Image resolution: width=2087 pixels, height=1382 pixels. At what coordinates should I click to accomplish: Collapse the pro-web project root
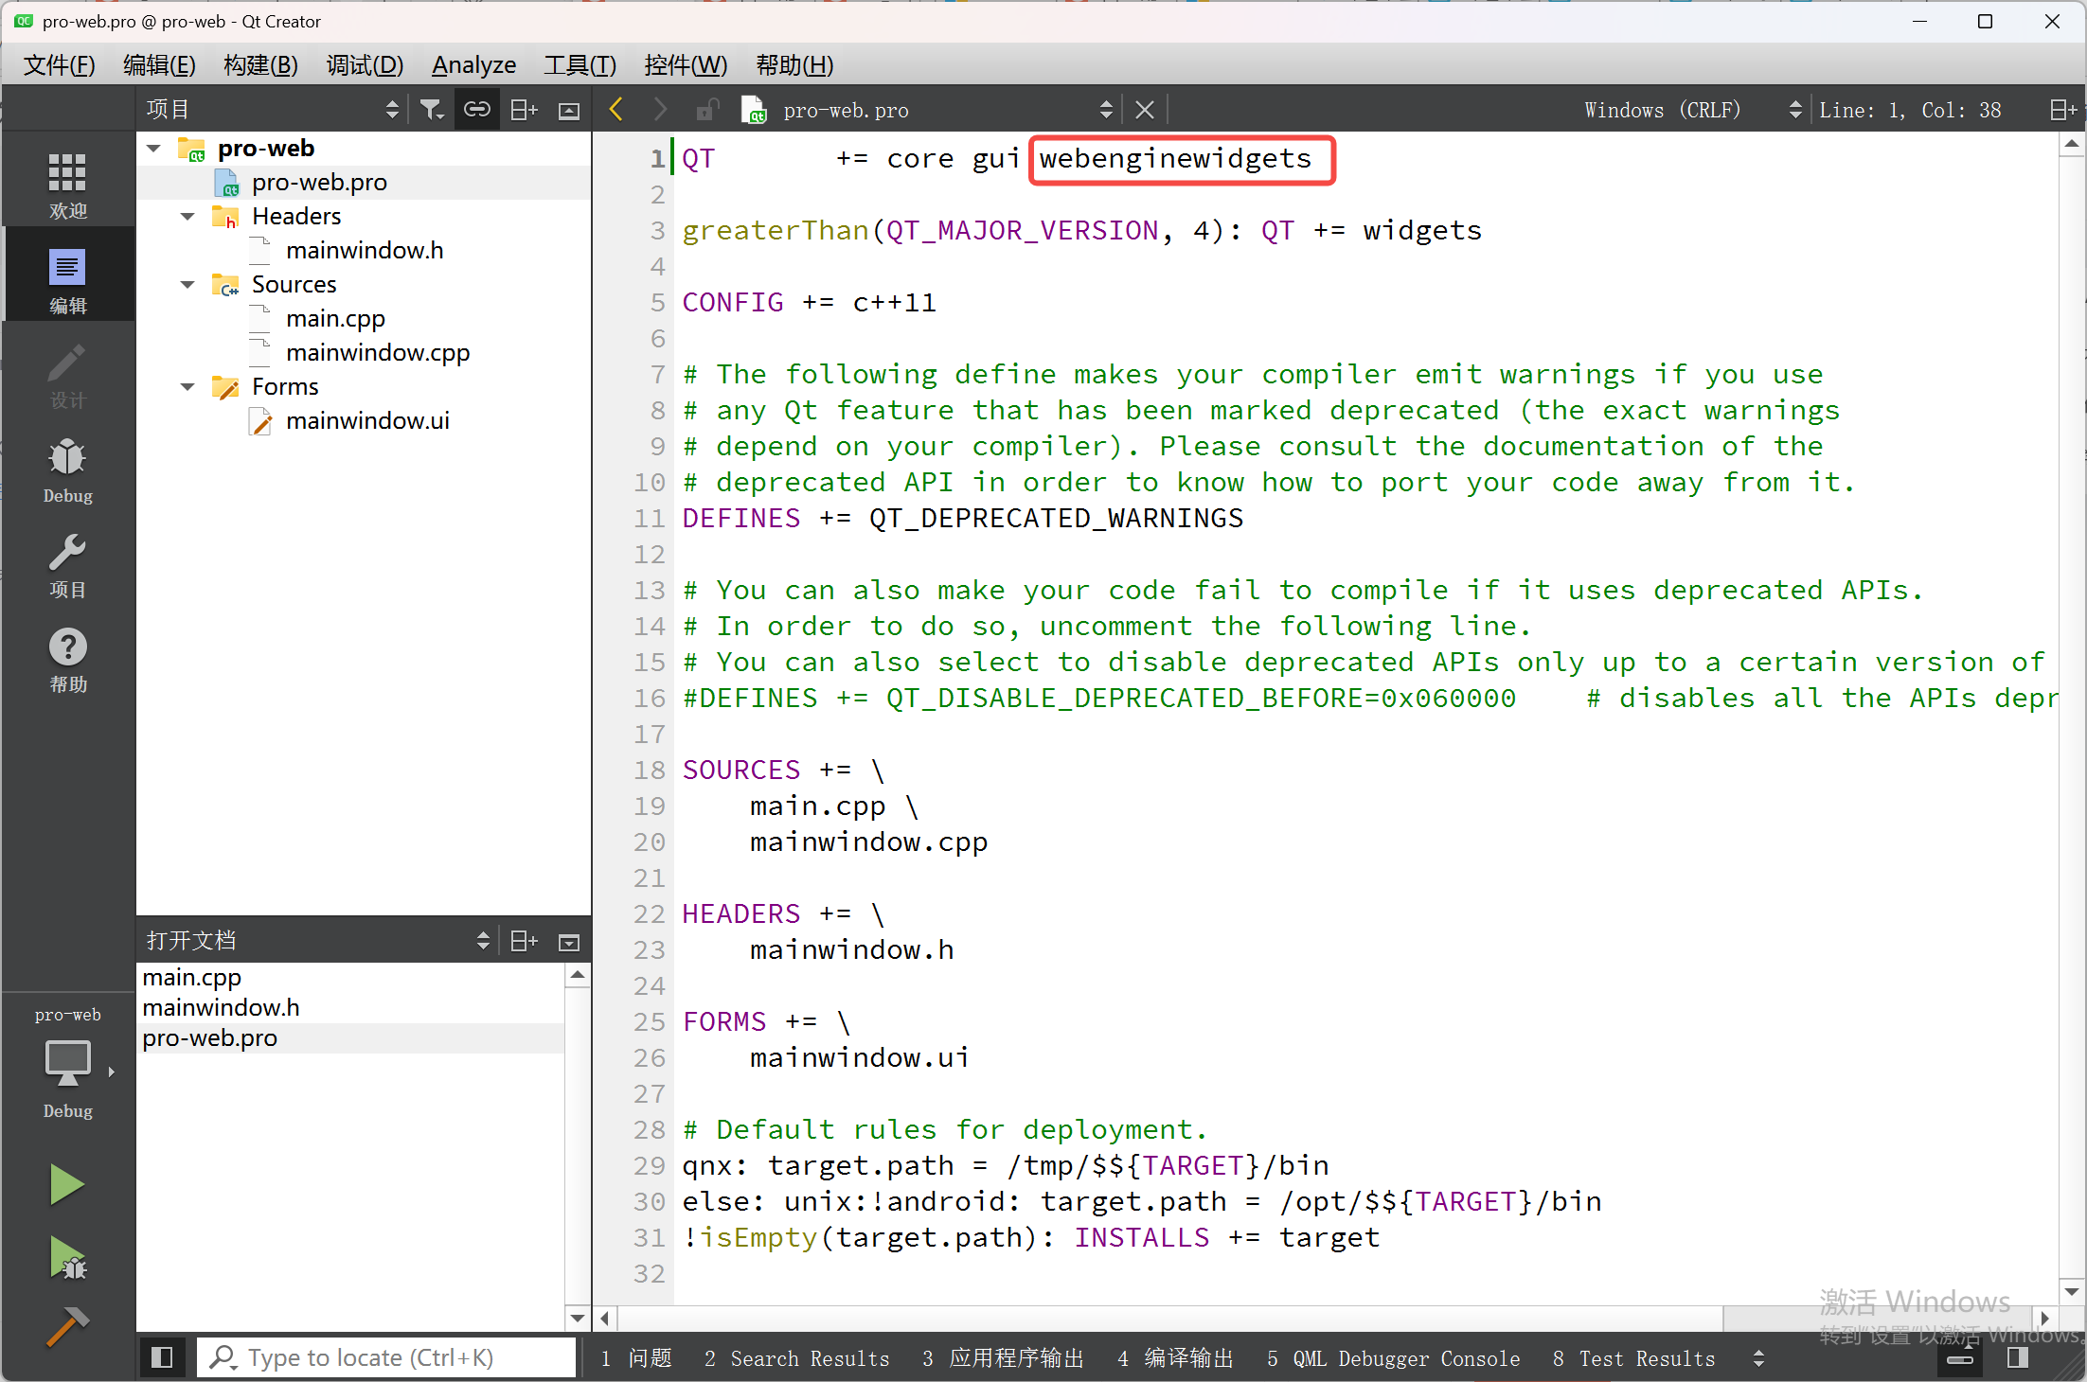click(x=153, y=149)
